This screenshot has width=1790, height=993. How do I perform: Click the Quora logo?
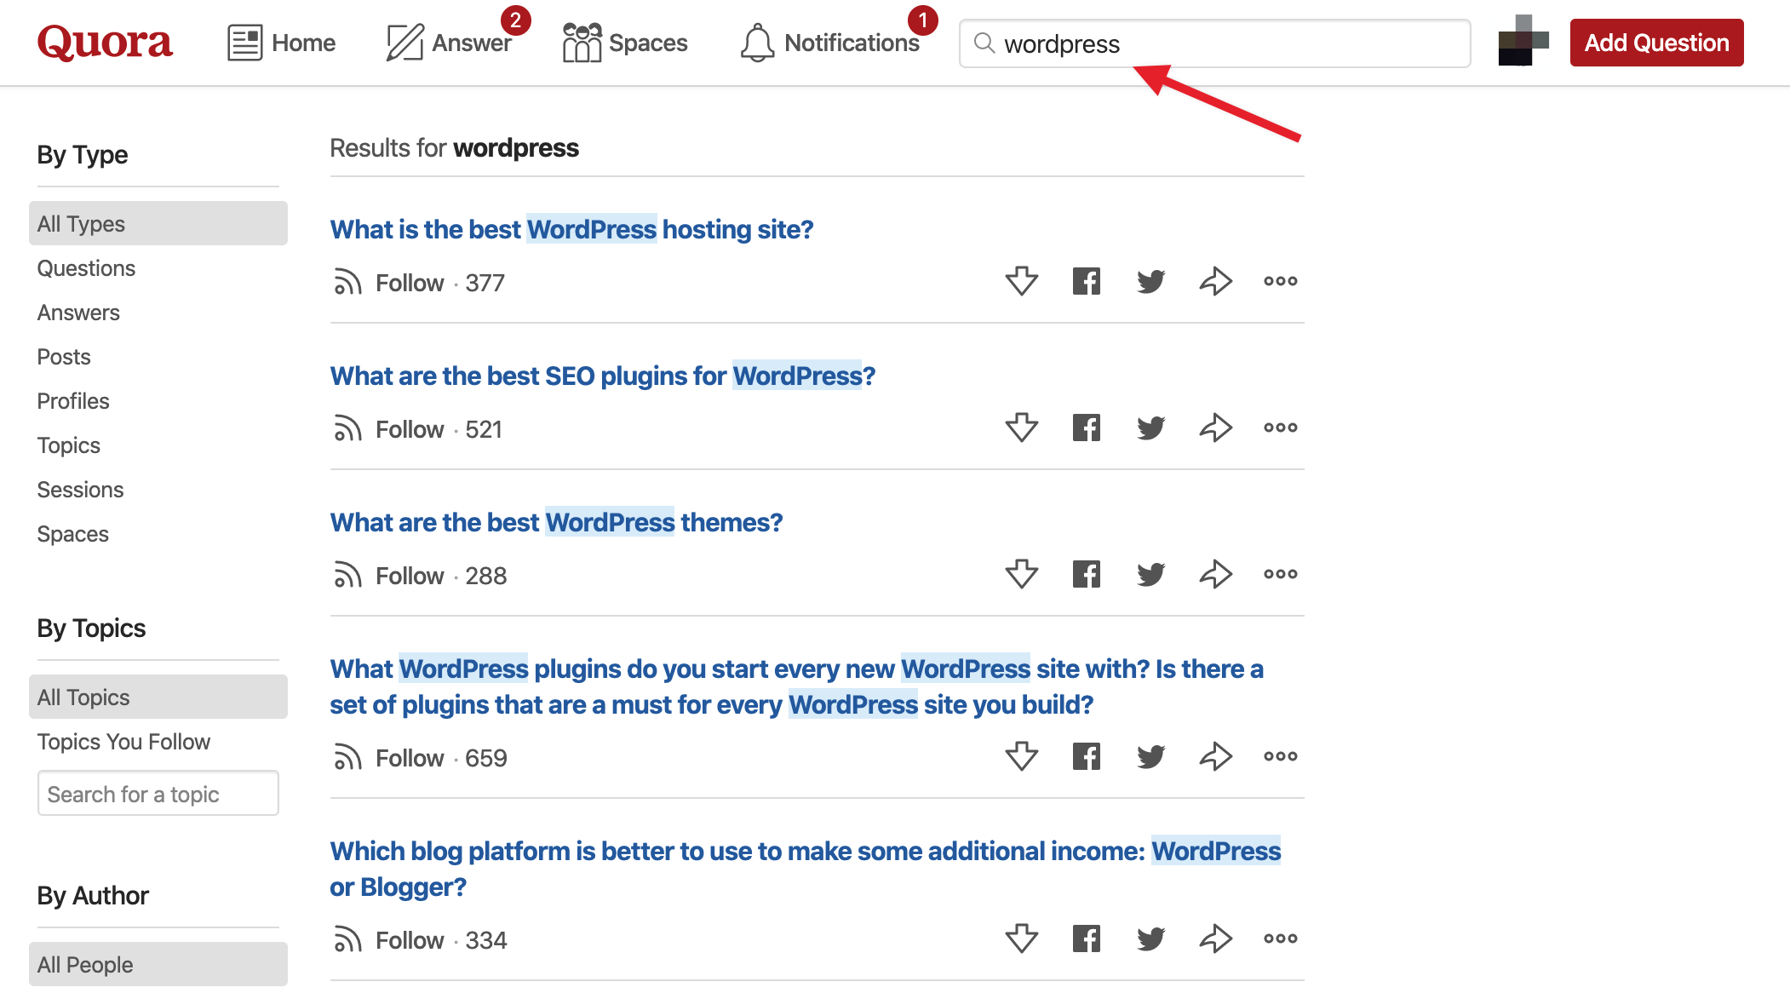(105, 43)
